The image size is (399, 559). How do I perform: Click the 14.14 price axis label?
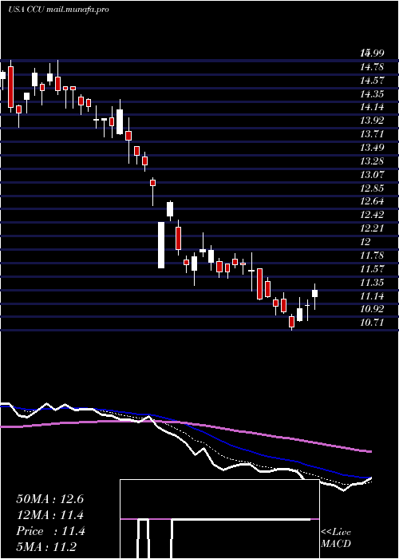click(x=372, y=107)
